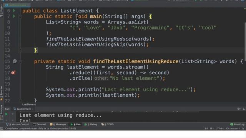This screenshot has height=138, width=246.
Task: Open the Messages tool window
Action: click(x=58, y=124)
